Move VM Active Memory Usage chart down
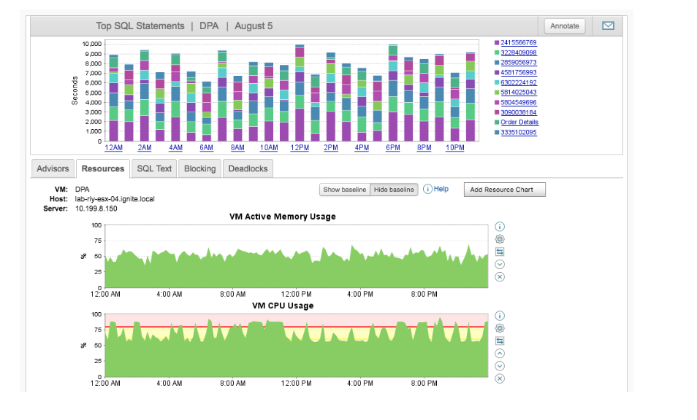 500,265
